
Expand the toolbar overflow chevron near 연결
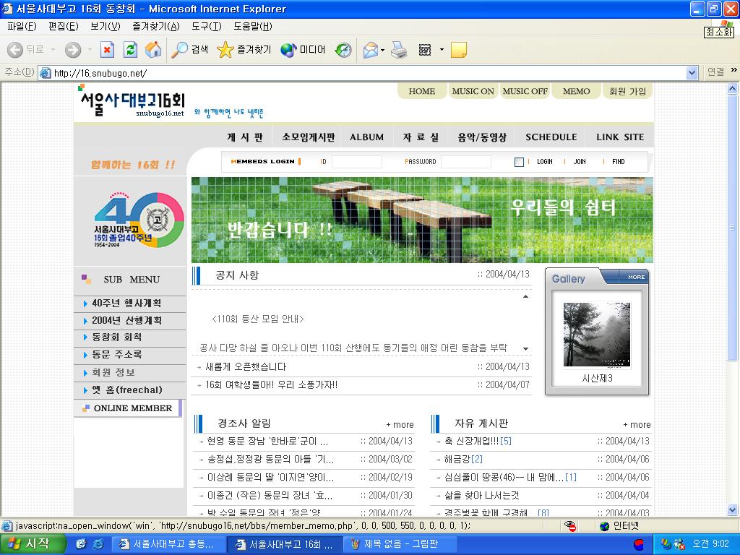(x=733, y=70)
